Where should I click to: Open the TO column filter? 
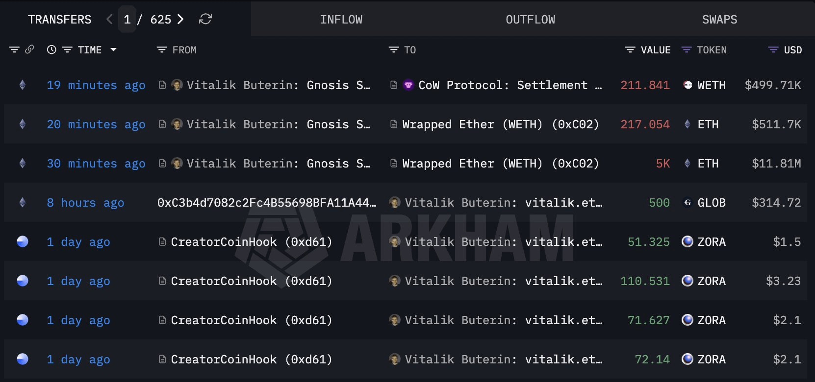[393, 50]
